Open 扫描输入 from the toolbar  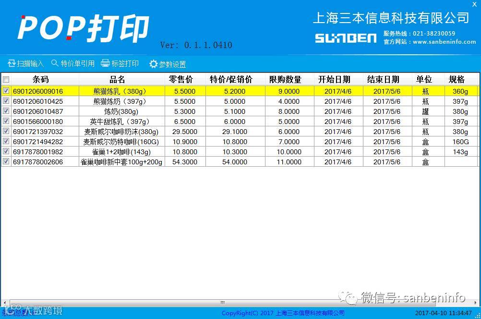26,63
